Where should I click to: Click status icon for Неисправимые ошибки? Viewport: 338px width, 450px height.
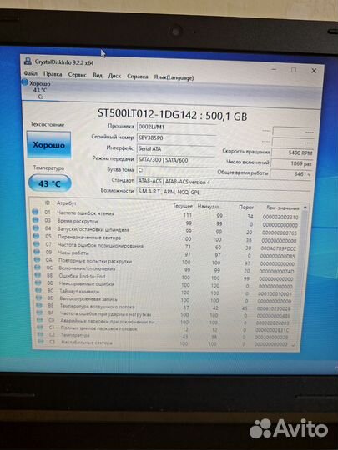38,282
